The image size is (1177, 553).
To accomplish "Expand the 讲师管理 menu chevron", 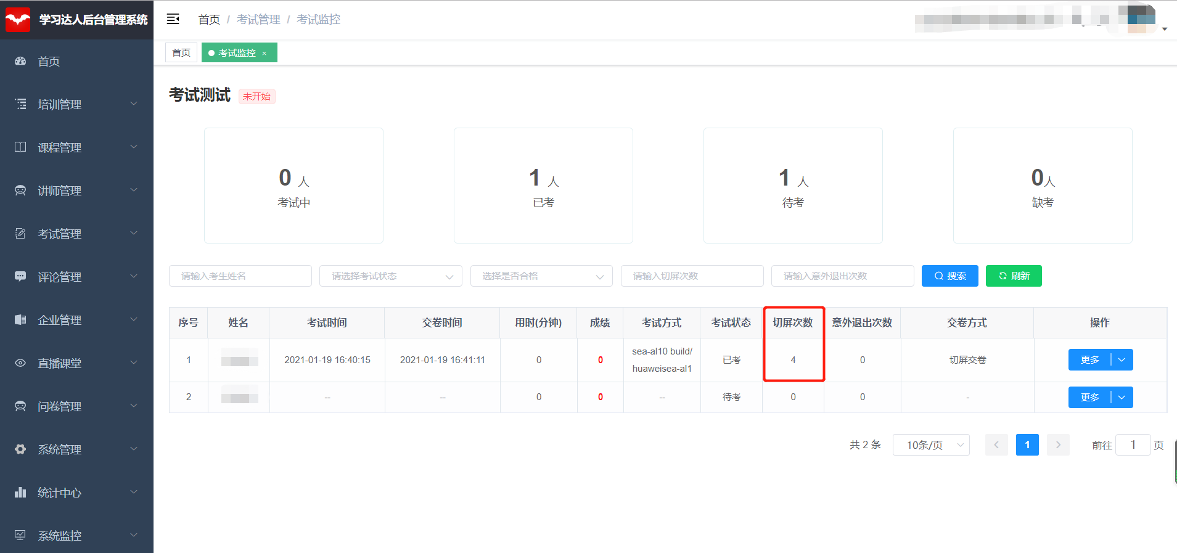I will coord(134,190).
